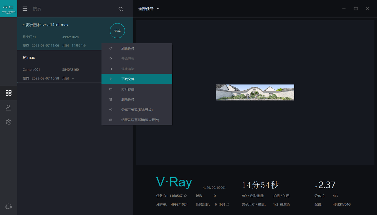Select 开始渲染 menu entry
The height and width of the screenshot is (215, 377).
[x=137, y=59]
